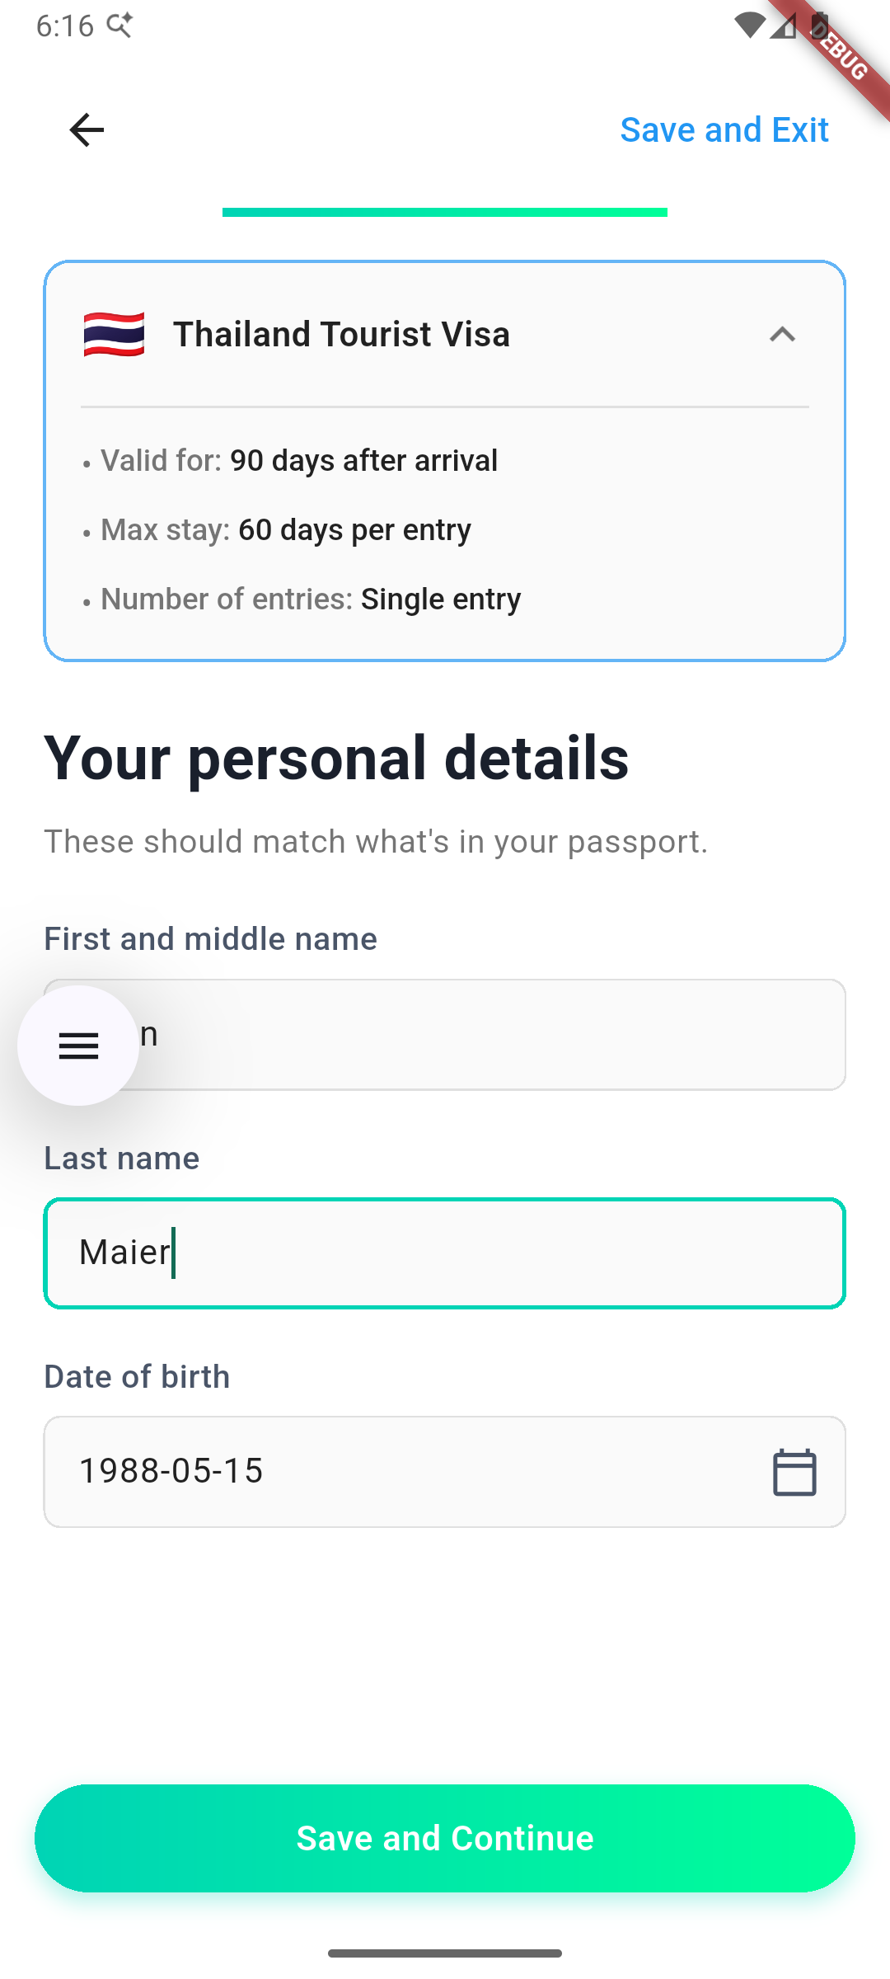
Task: Tap the floating hamburger menu icon
Action: (77, 1045)
